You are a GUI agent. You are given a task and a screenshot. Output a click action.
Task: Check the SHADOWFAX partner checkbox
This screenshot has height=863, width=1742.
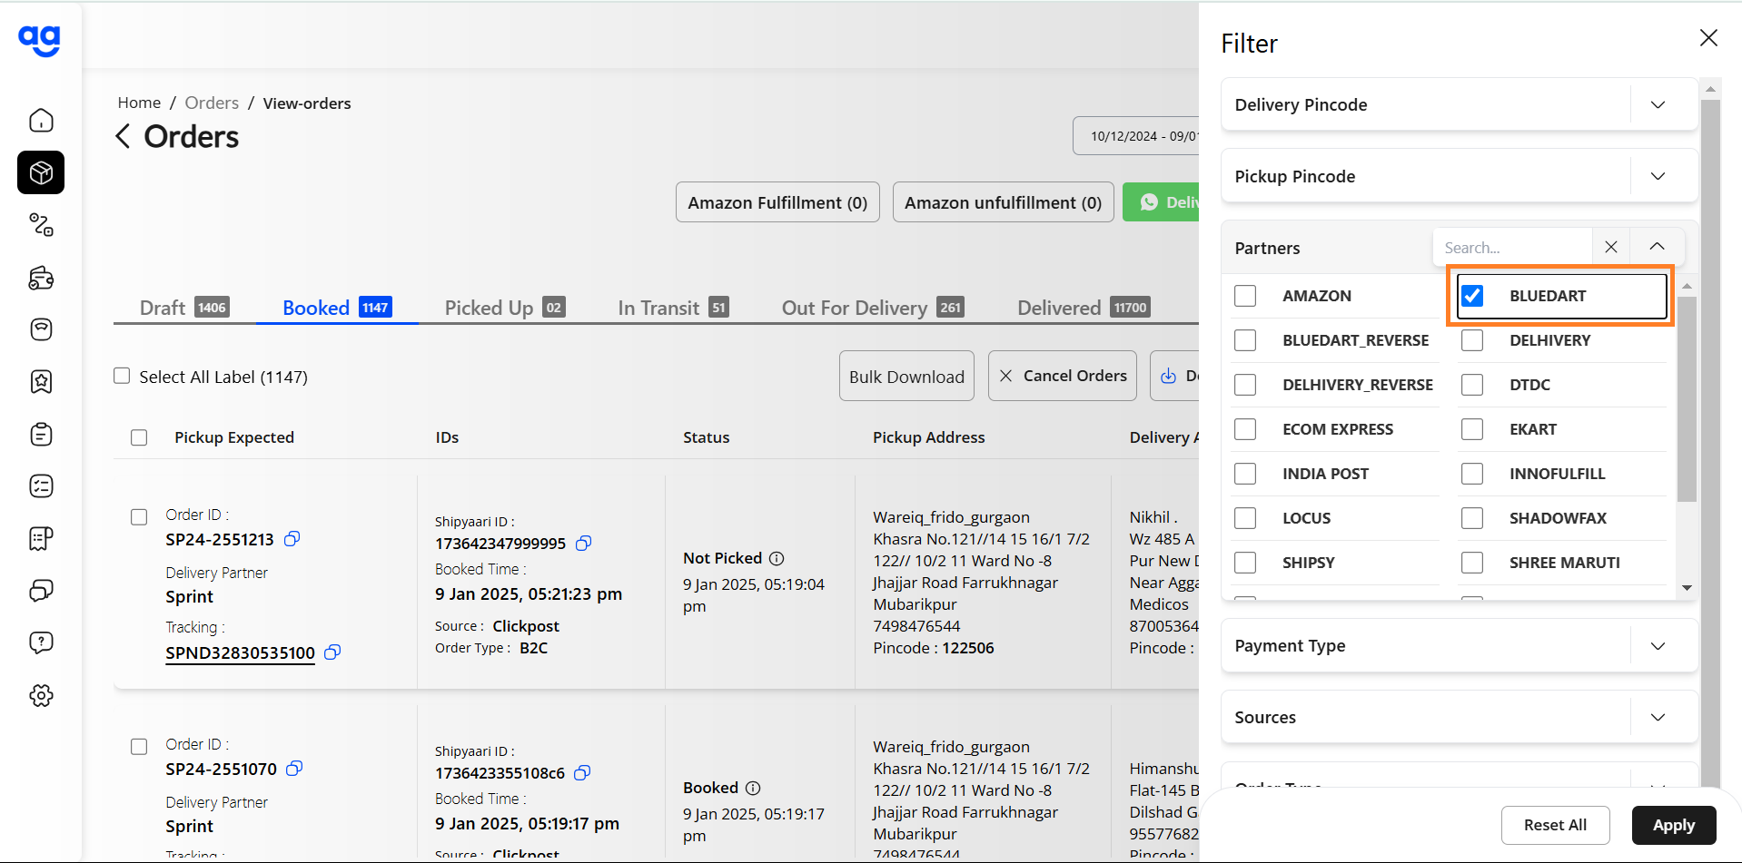(x=1472, y=518)
